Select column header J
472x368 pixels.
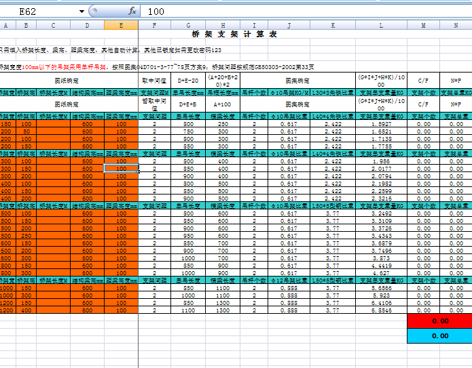pyautogui.click(x=289, y=26)
